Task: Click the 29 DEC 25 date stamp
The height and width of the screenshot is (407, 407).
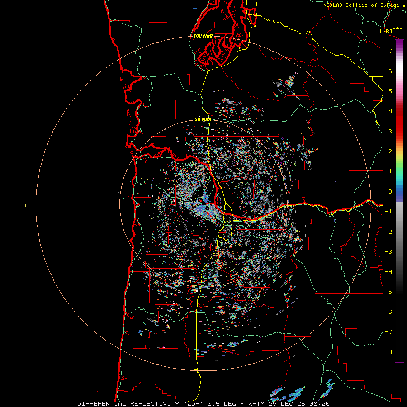Action: click(x=288, y=404)
